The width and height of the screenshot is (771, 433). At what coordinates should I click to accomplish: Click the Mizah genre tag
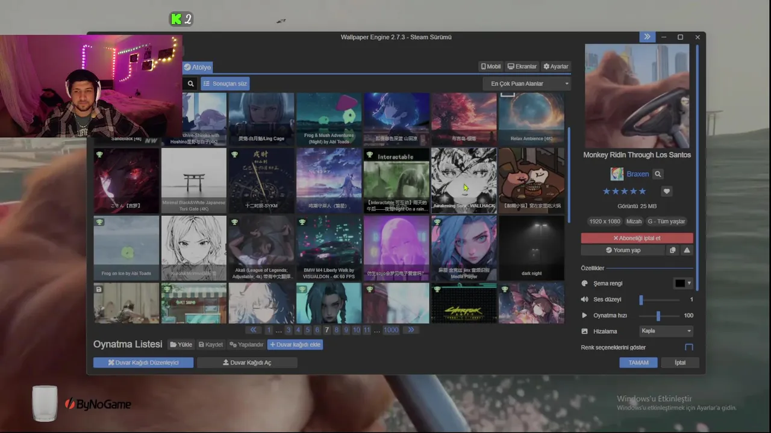634,221
